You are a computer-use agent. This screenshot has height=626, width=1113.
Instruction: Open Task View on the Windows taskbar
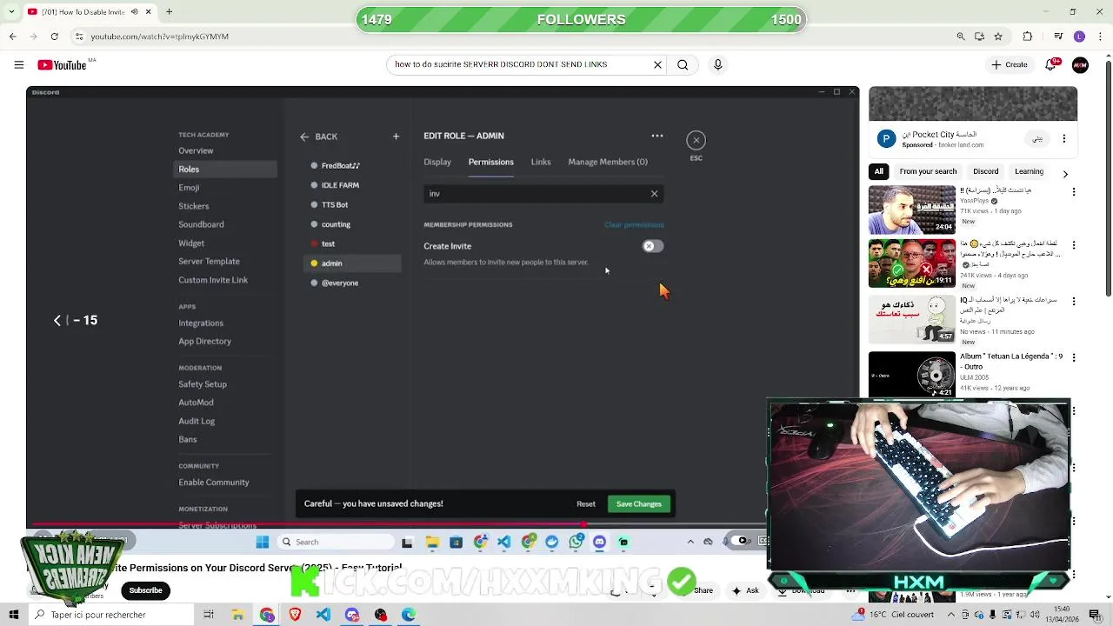coord(209,615)
